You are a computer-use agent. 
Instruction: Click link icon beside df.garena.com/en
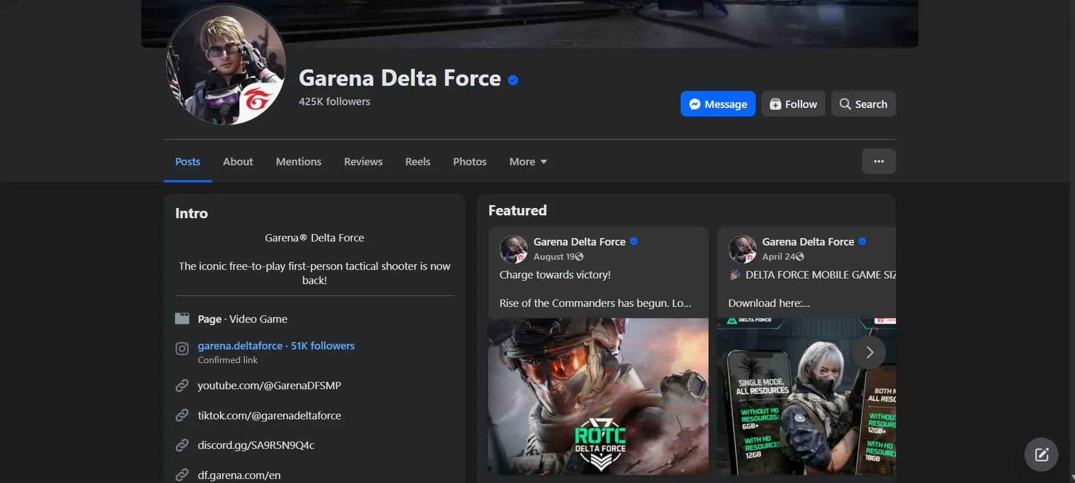tap(182, 474)
